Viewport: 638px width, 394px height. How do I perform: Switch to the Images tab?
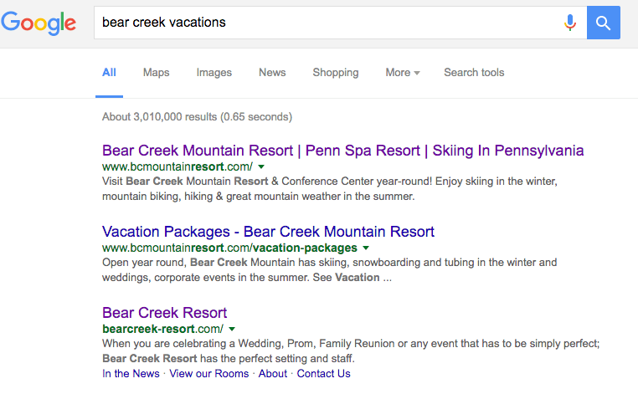[x=214, y=73]
